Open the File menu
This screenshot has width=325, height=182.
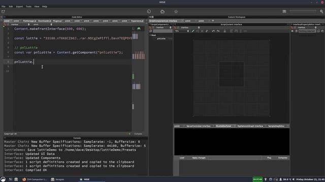tap(4, 7)
